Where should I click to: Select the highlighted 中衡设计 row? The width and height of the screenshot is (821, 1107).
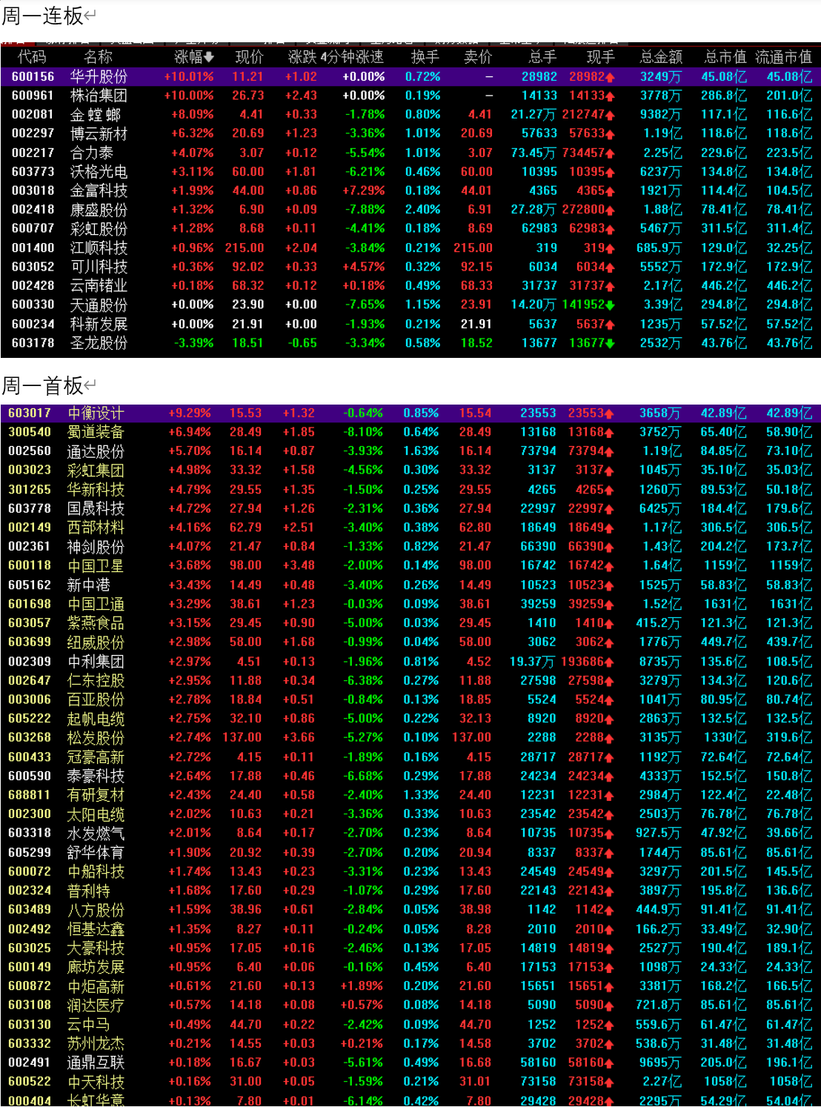pyautogui.click(x=410, y=413)
